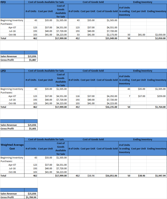Click weighted average ending inventory $1,947.94

(160, 176)
